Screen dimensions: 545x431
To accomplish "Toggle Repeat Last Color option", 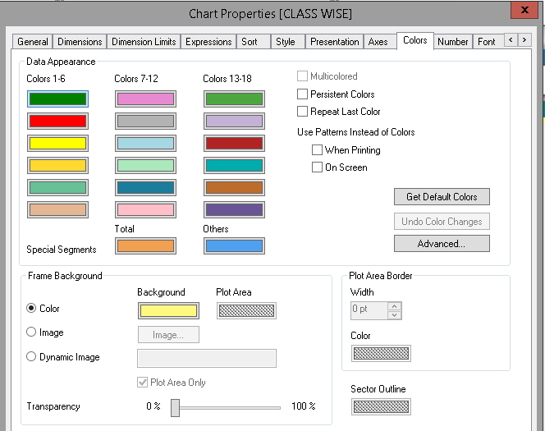I will point(303,112).
